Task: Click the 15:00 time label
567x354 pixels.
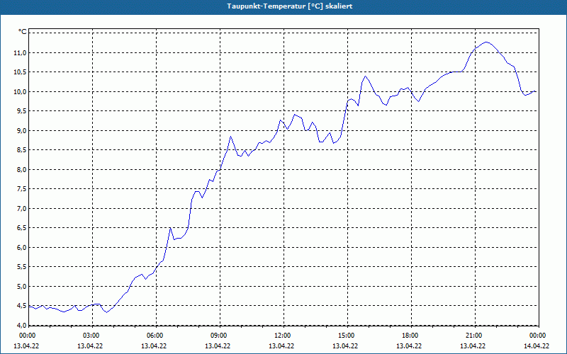Action: tap(347, 336)
